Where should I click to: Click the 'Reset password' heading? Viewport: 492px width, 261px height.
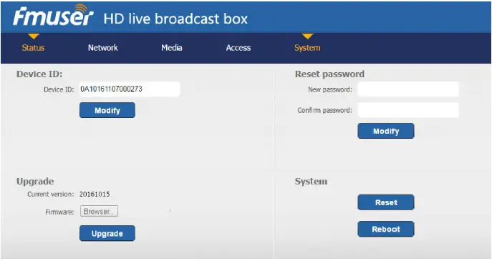click(x=329, y=74)
